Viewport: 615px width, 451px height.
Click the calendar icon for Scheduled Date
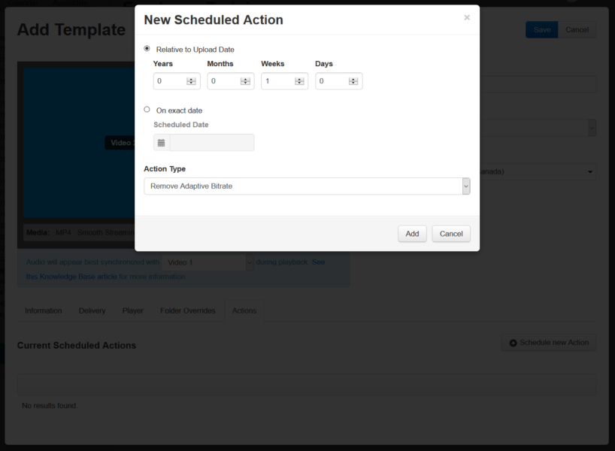tap(161, 143)
